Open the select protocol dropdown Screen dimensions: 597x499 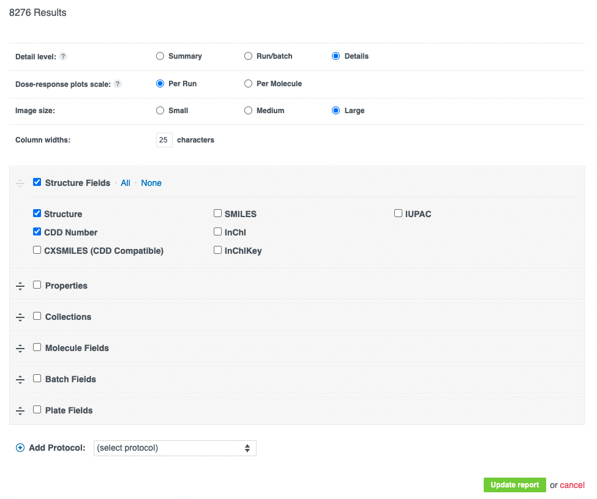pos(175,448)
